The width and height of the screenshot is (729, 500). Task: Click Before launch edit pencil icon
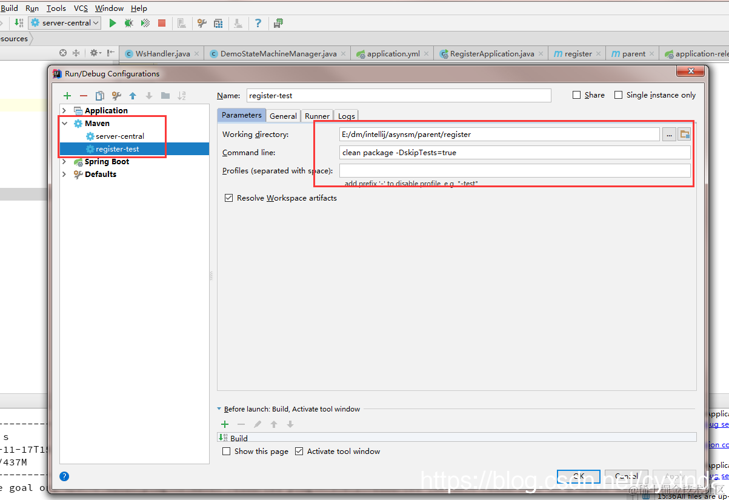coord(258,424)
